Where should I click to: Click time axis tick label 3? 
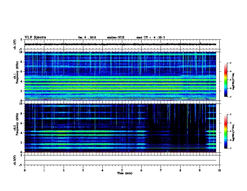coord(83,170)
